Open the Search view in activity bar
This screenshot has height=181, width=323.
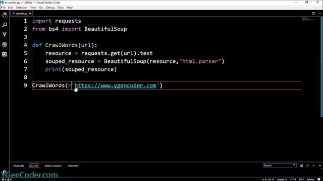(x=5, y=25)
